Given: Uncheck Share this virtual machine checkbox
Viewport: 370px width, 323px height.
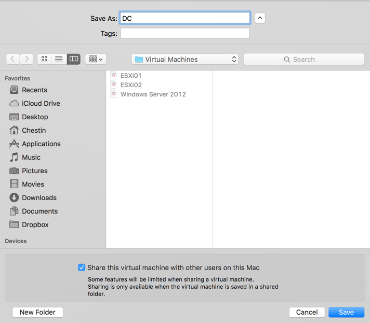Looking at the screenshot, I should click(82, 268).
